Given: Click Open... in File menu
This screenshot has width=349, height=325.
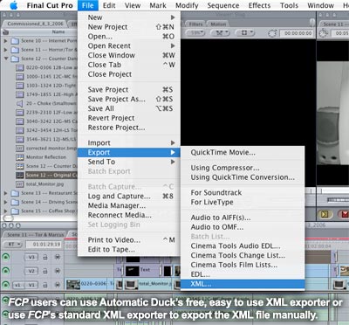Looking at the screenshot, I should click(x=129, y=37).
